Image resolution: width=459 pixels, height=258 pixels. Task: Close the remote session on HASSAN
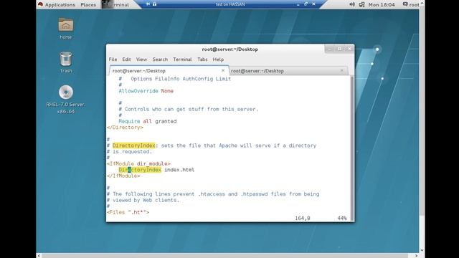[313, 4]
